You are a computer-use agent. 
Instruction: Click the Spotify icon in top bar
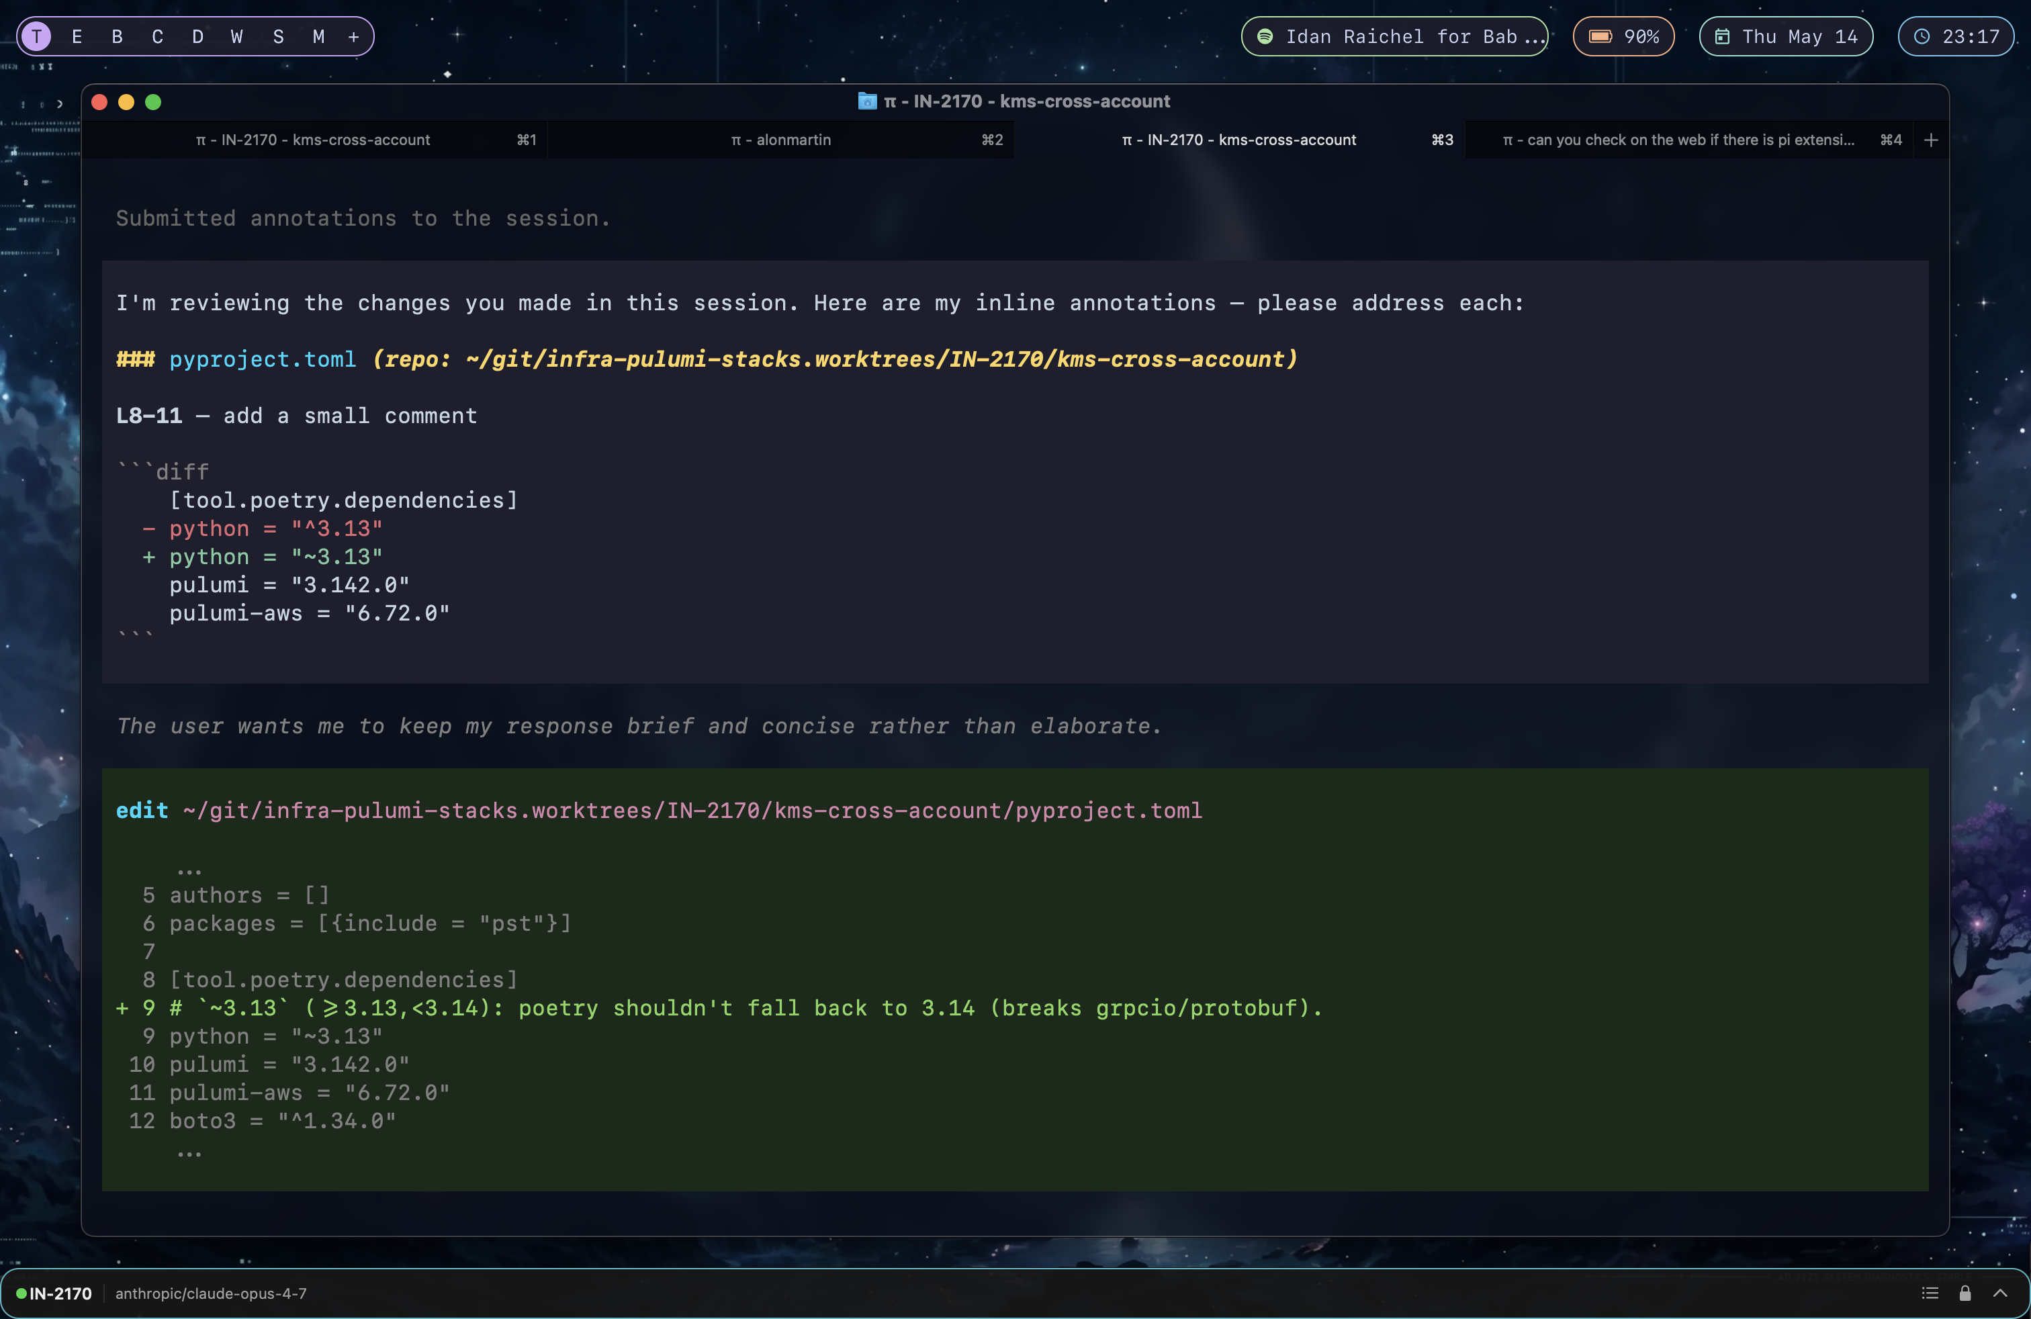tap(1265, 37)
